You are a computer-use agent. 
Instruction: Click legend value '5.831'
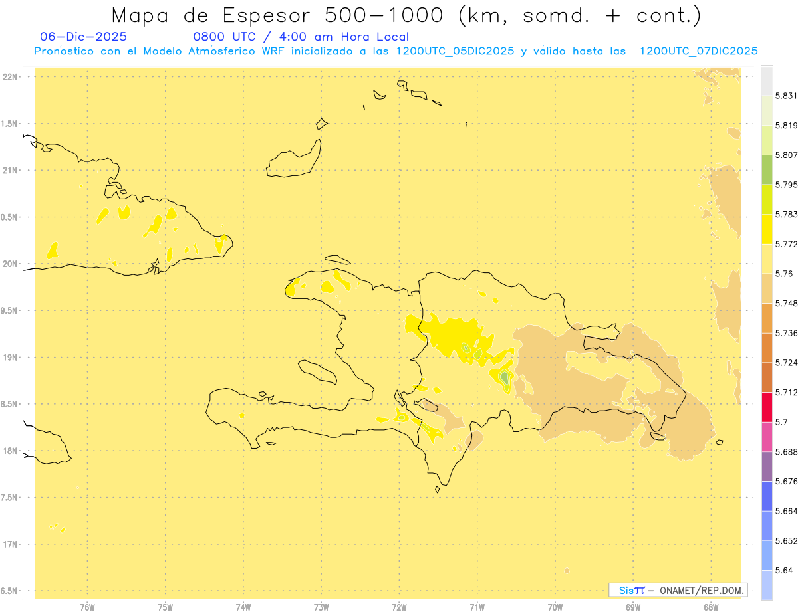[787, 96]
